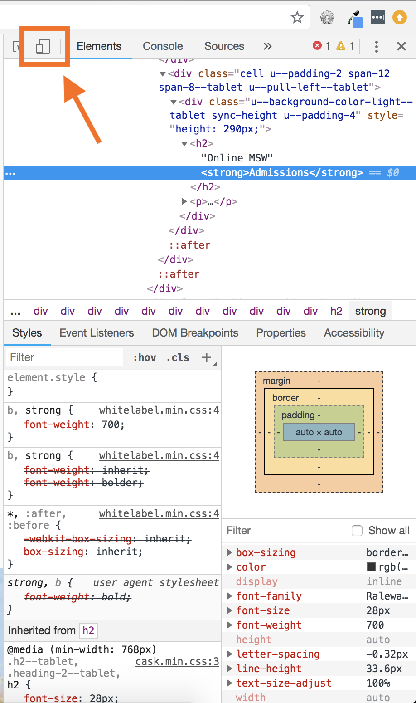
Task: Collapse the h2 element node
Action: pos(184,144)
